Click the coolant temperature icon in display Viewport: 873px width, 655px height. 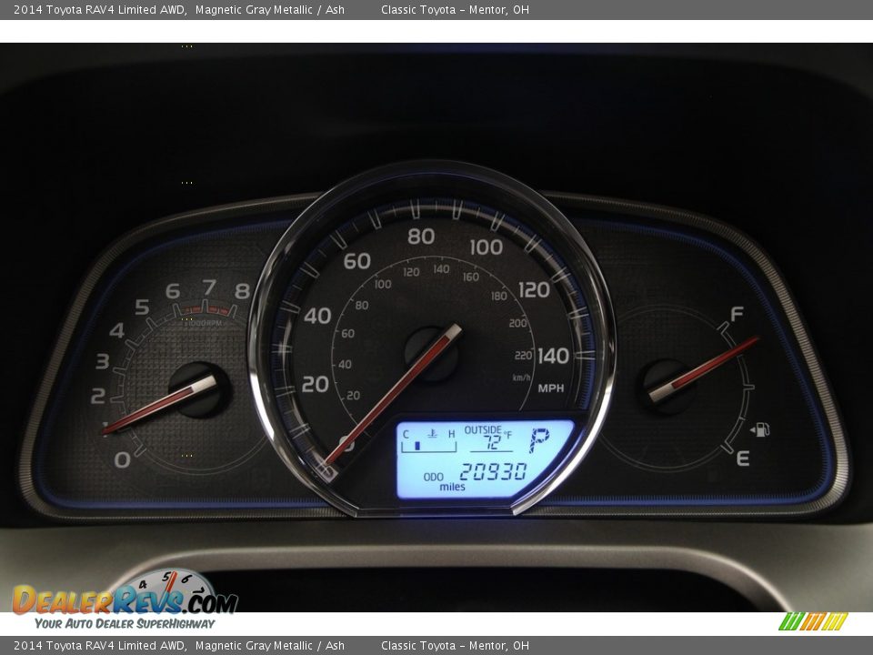[x=433, y=434]
